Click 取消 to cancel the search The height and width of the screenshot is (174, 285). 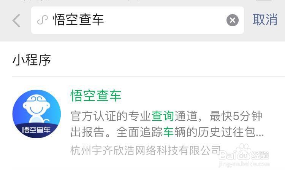(265, 19)
